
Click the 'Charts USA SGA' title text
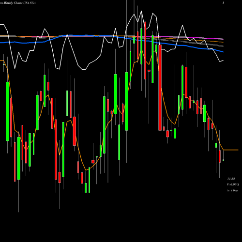pos(25,3)
